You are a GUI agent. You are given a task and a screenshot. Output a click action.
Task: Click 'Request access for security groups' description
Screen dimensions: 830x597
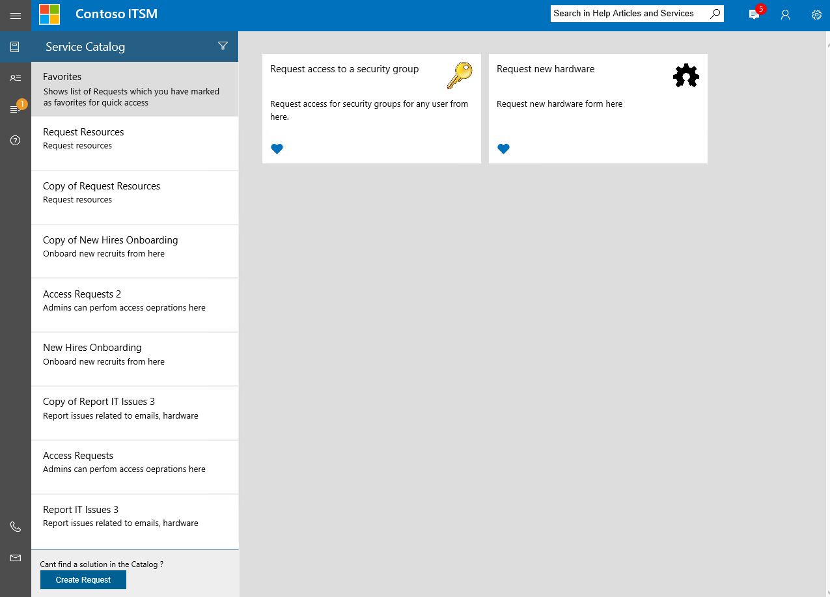point(369,110)
